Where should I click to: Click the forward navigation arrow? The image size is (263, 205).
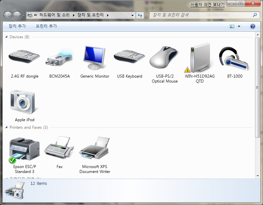(x=17, y=16)
